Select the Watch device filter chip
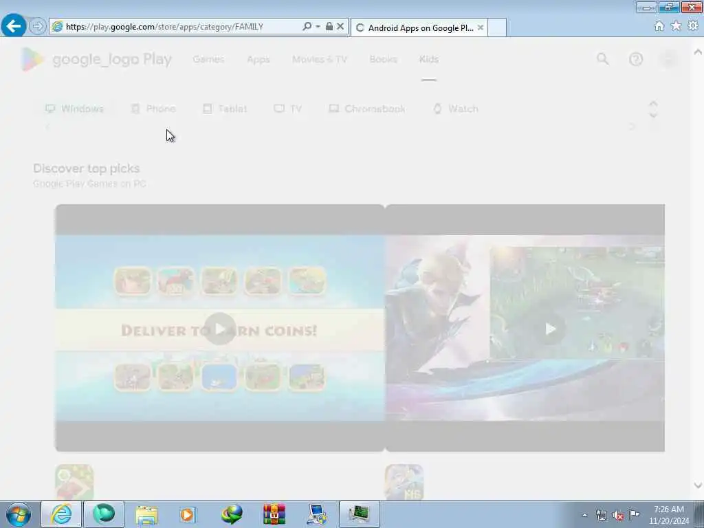This screenshot has height=528, width=704. (456, 109)
